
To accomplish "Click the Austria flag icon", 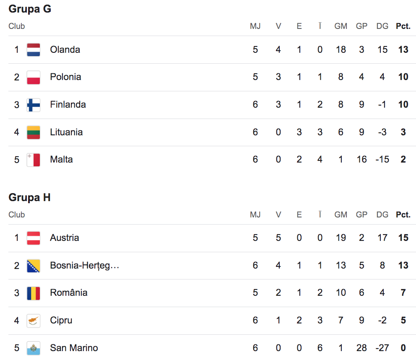I will click(34, 238).
